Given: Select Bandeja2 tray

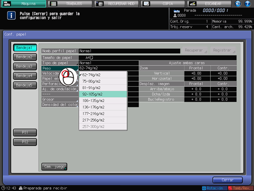Looking at the screenshot, I should pos(25,57).
